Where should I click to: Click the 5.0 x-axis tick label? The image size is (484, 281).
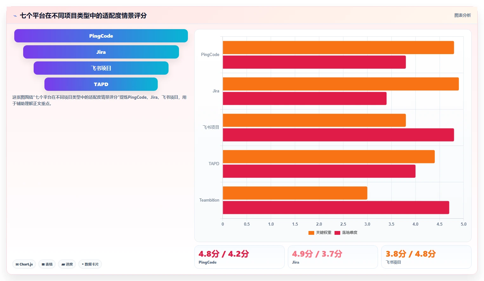pos(464,224)
